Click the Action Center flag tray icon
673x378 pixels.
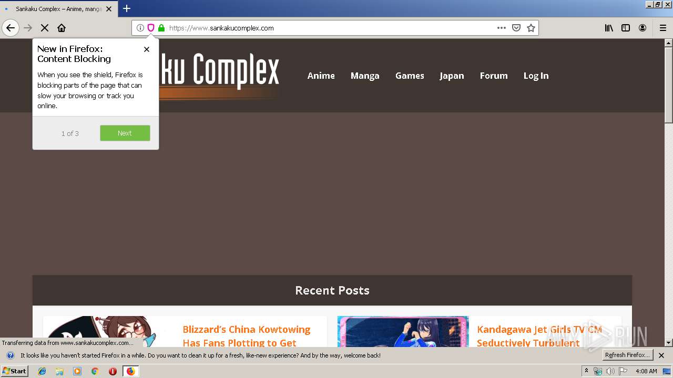click(624, 371)
